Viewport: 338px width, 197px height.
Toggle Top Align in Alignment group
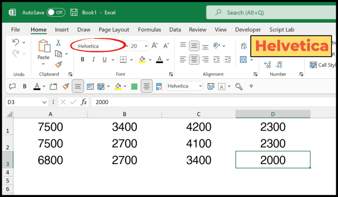pyautogui.click(x=183, y=45)
